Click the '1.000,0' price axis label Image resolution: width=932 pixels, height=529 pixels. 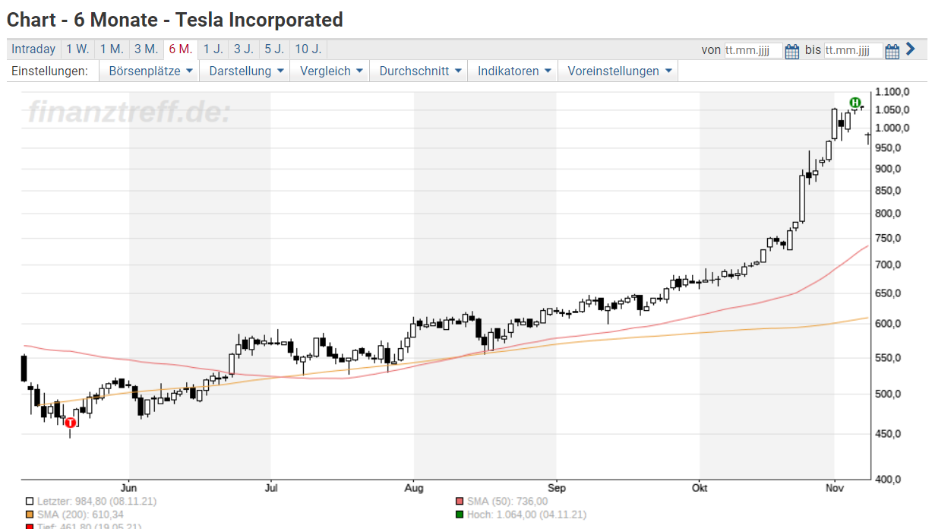pos(893,128)
